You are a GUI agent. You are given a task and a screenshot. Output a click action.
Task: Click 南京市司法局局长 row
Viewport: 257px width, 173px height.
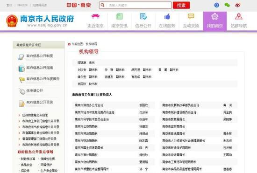198,133
